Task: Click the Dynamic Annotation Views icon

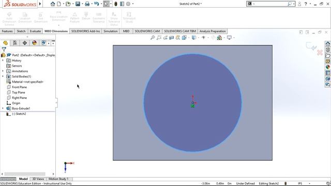Action: (x=178, y=38)
